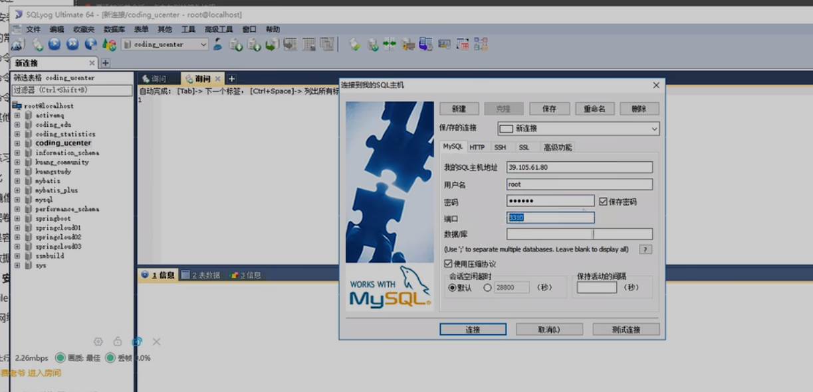Click the 连接 button
This screenshot has width=813, height=392.
click(x=473, y=330)
